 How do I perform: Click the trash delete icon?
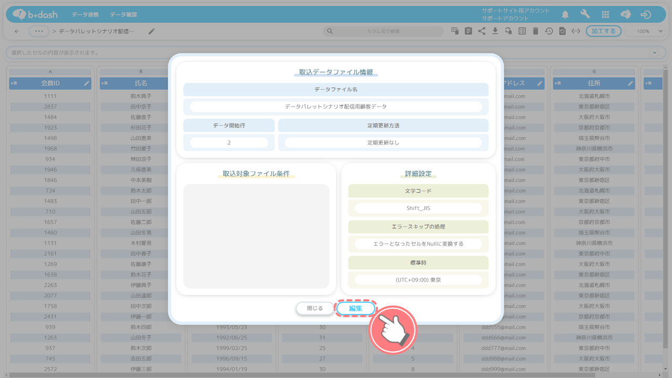(x=535, y=31)
